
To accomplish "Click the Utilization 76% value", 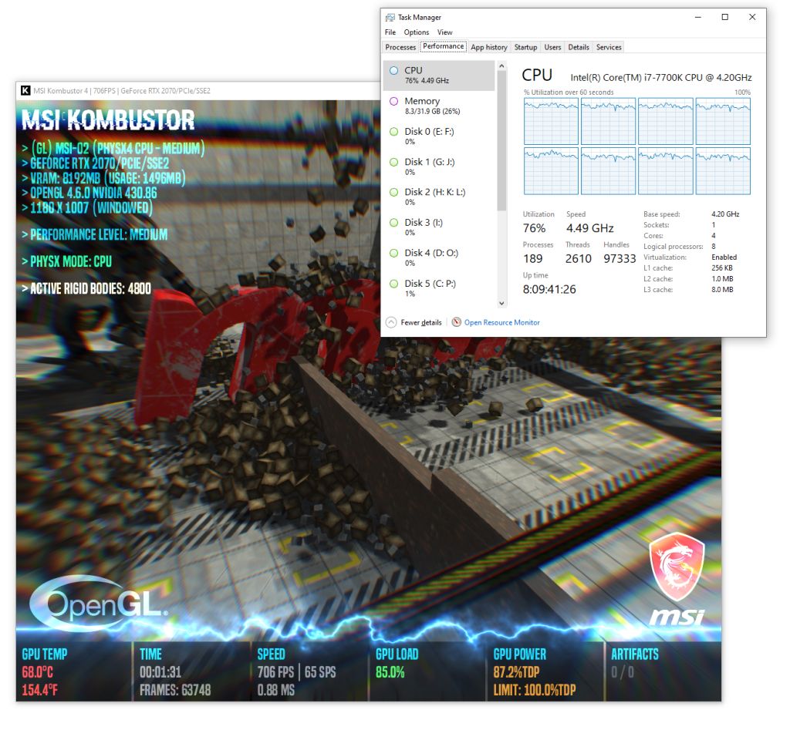I will coord(534,228).
